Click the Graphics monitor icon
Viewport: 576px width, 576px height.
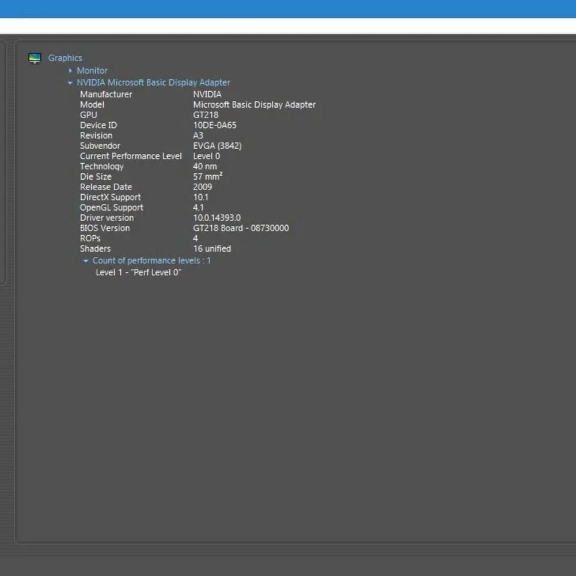(35, 58)
